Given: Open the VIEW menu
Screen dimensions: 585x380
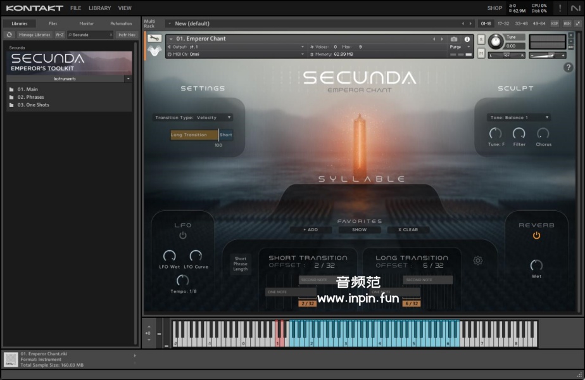Looking at the screenshot, I should [125, 8].
